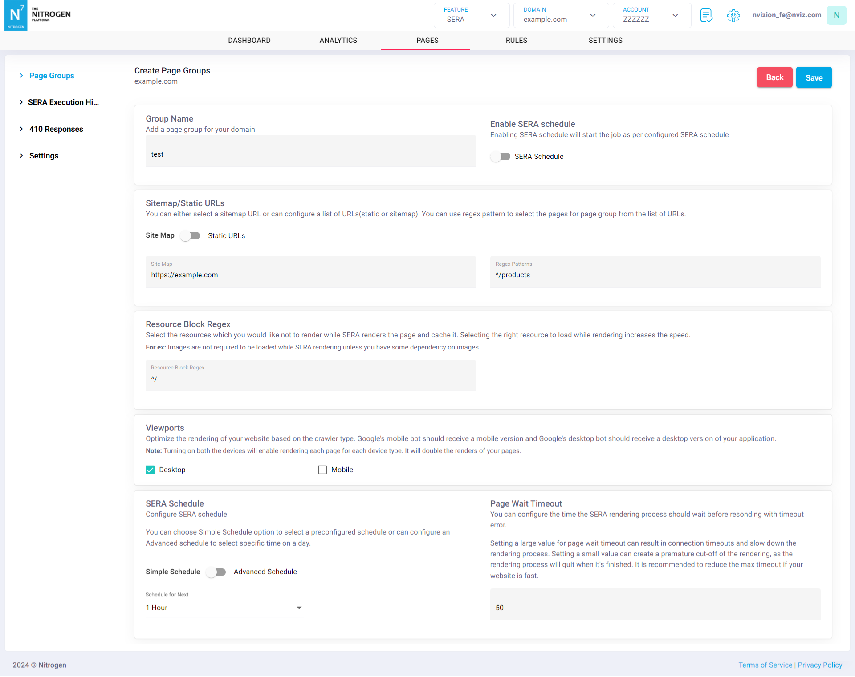This screenshot has height=677, width=855.
Task: Open the gear settings icon in header
Action: [733, 16]
